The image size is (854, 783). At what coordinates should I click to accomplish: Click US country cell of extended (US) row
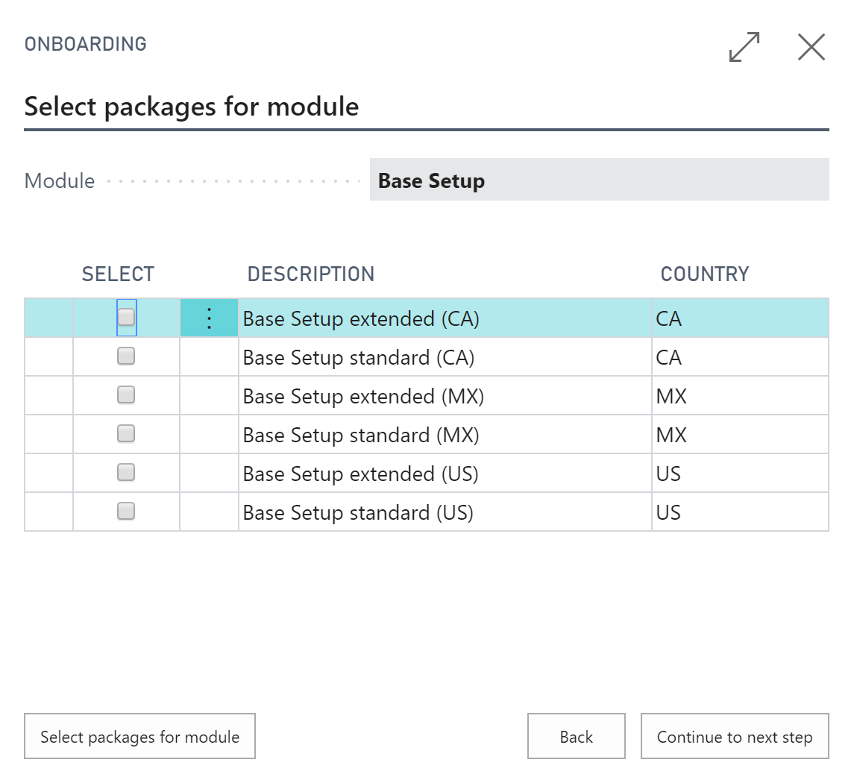[740, 474]
